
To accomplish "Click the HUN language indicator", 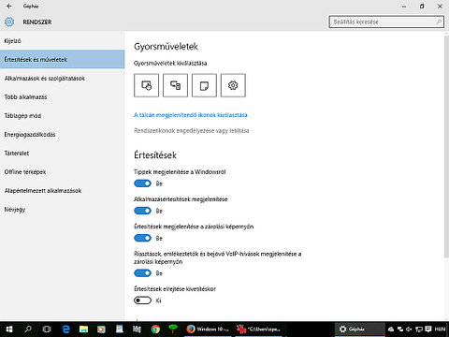I will pyautogui.click(x=440, y=329).
